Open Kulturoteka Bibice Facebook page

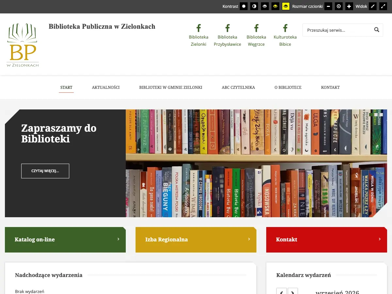[x=285, y=35]
